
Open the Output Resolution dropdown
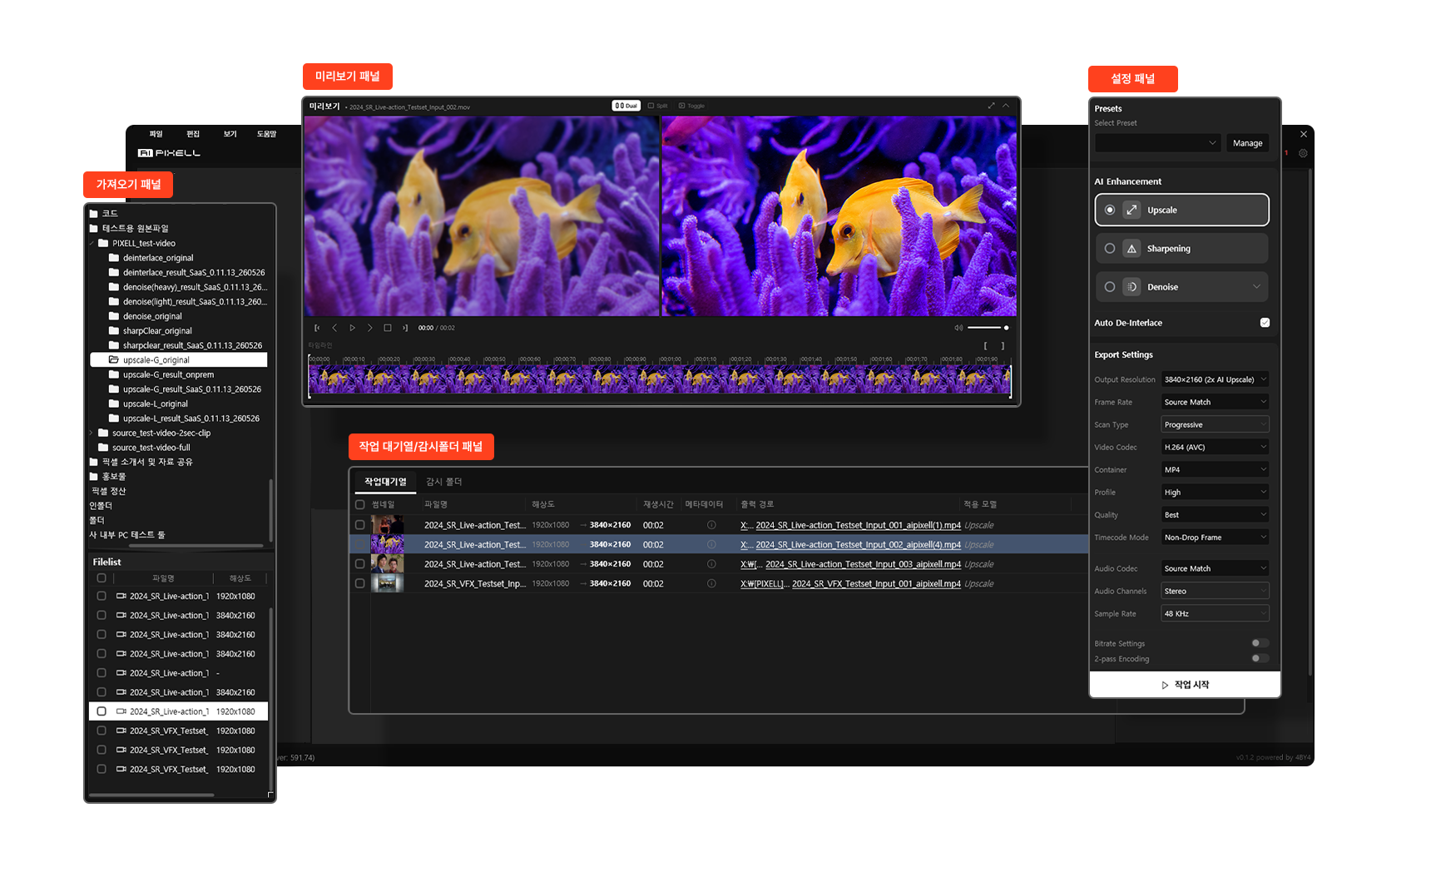click(1215, 379)
